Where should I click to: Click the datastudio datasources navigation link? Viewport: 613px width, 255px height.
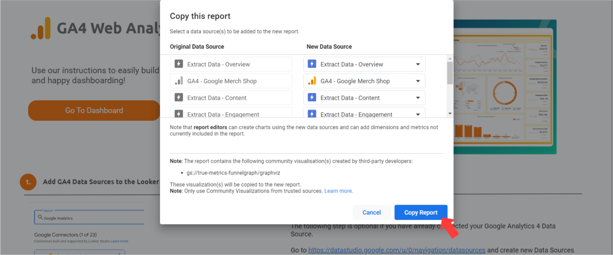pyautogui.click(x=397, y=250)
